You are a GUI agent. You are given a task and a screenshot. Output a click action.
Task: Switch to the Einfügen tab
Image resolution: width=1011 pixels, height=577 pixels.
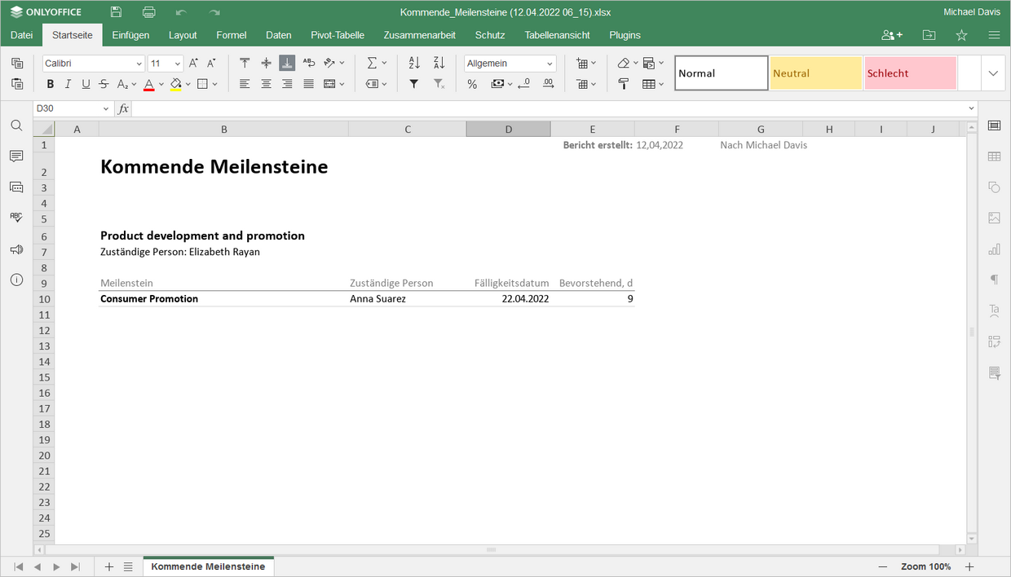pos(130,35)
